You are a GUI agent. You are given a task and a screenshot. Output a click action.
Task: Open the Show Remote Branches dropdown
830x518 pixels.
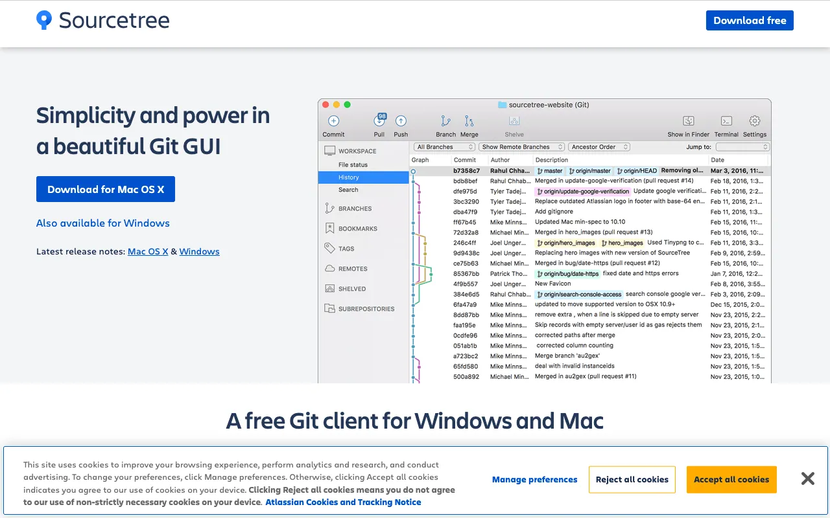click(521, 147)
